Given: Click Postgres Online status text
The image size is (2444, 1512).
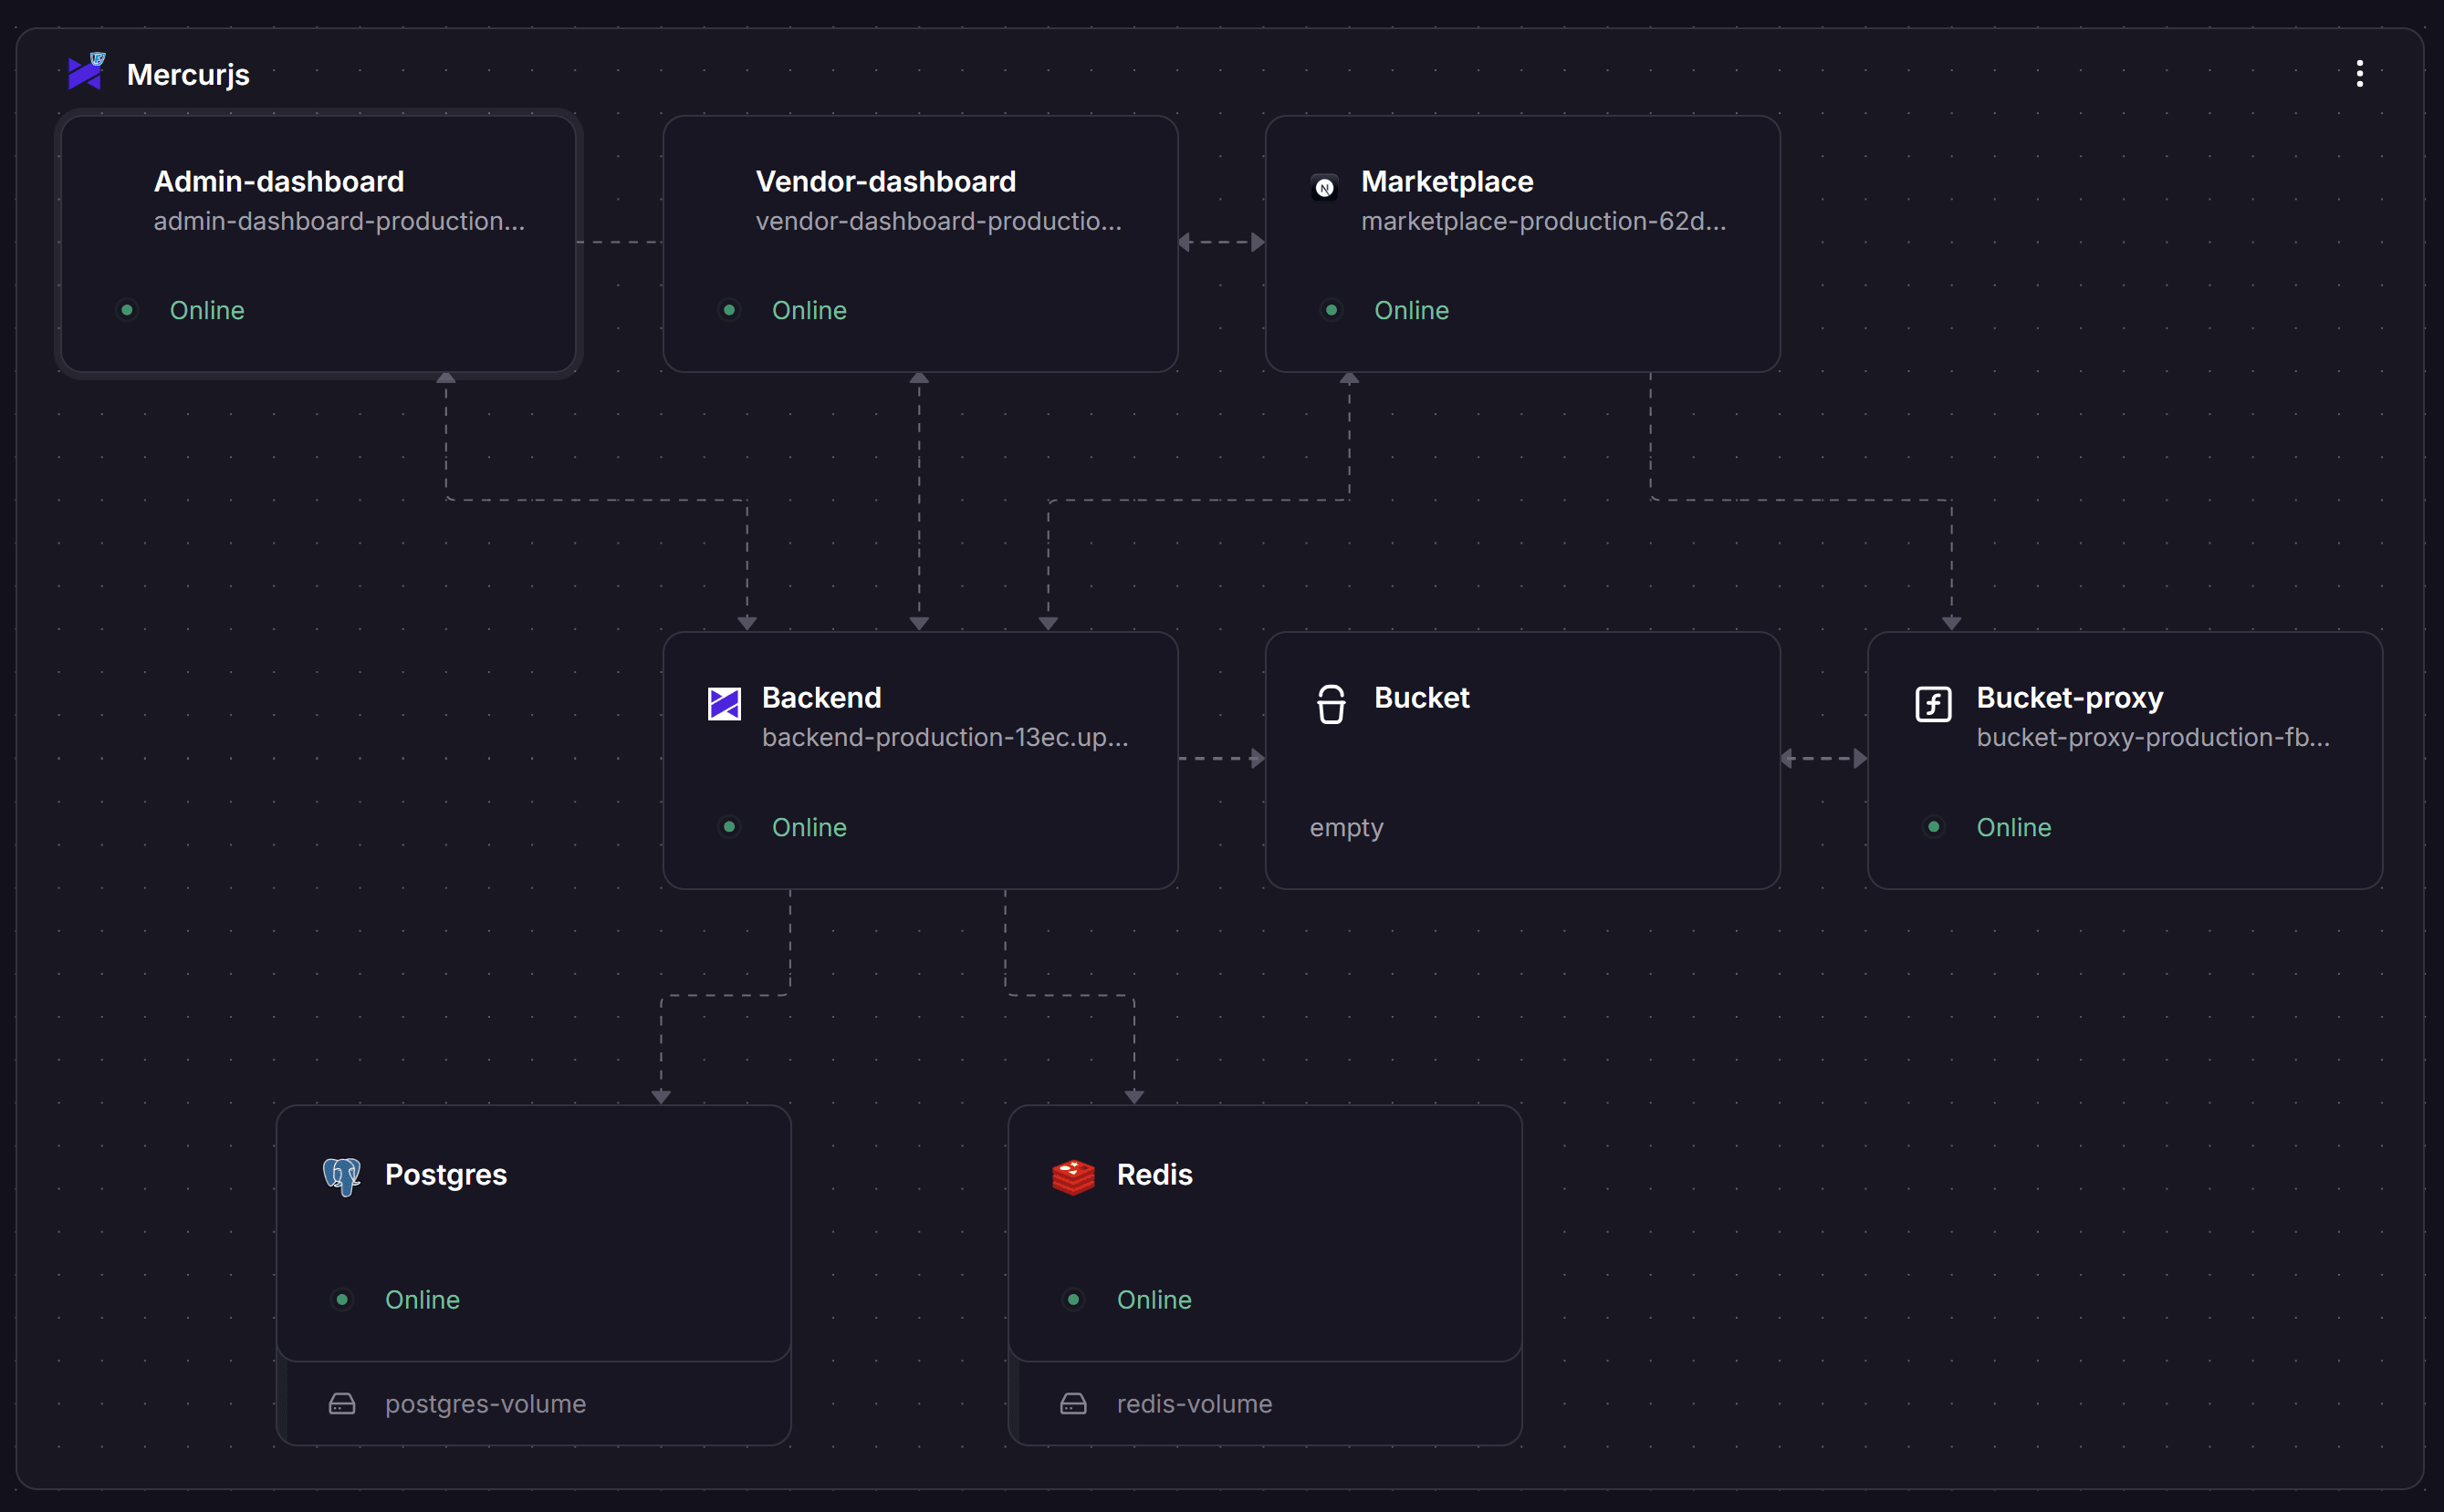Looking at the screenshot, I should [423, 1299].
